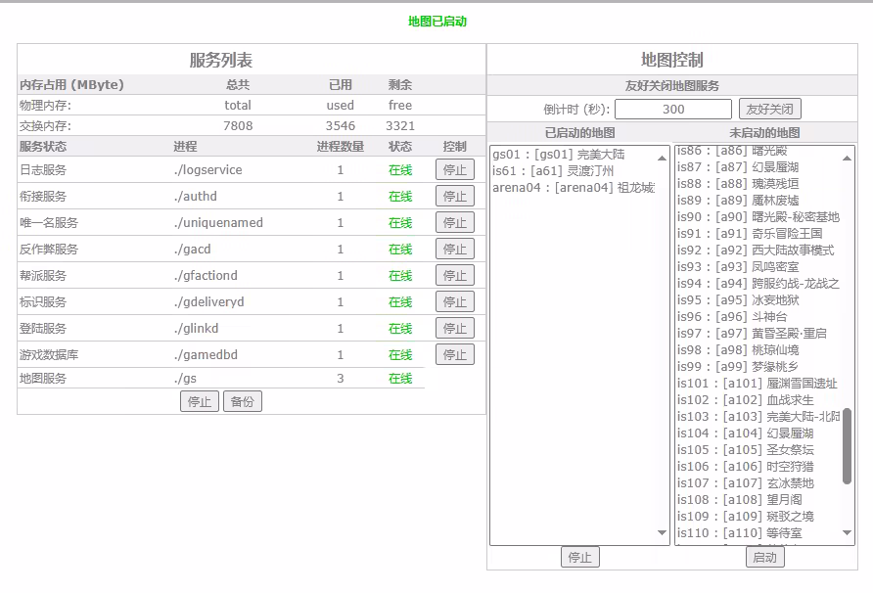Click 停止 under the started maps list
The width and height of the screenshot is (873, 593).
[580, 556]
